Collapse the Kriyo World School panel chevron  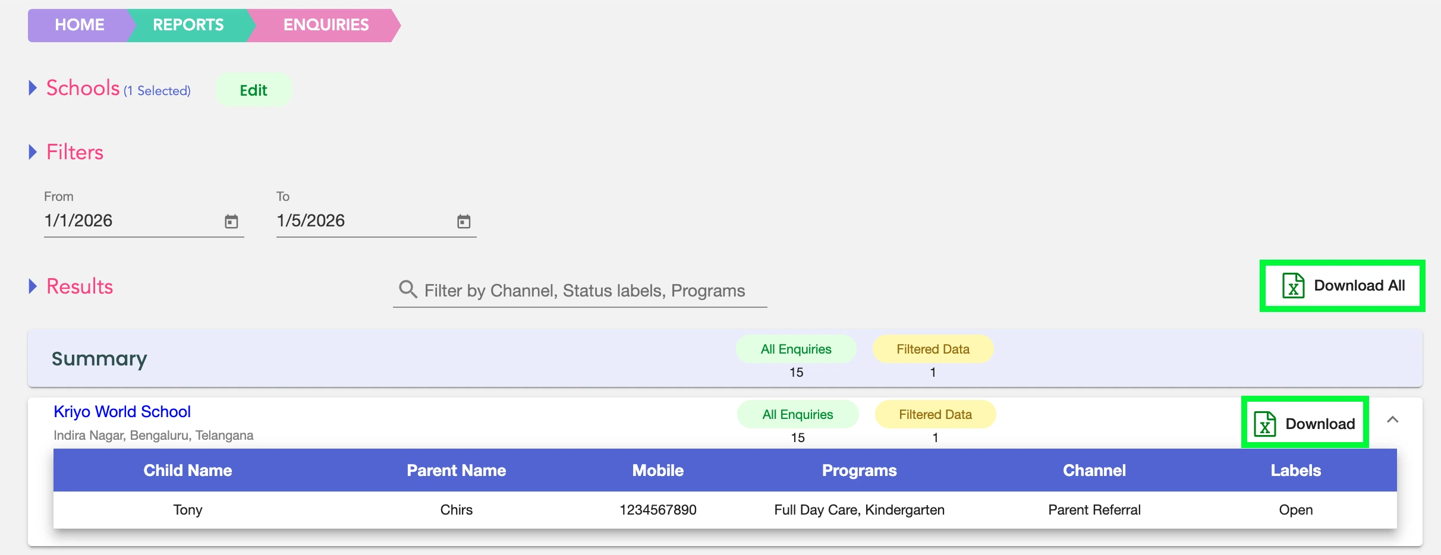click(x=1392, y=420)
